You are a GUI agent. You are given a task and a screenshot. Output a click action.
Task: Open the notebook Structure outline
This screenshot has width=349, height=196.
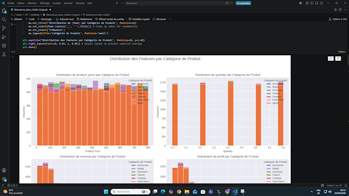(160, 19)
